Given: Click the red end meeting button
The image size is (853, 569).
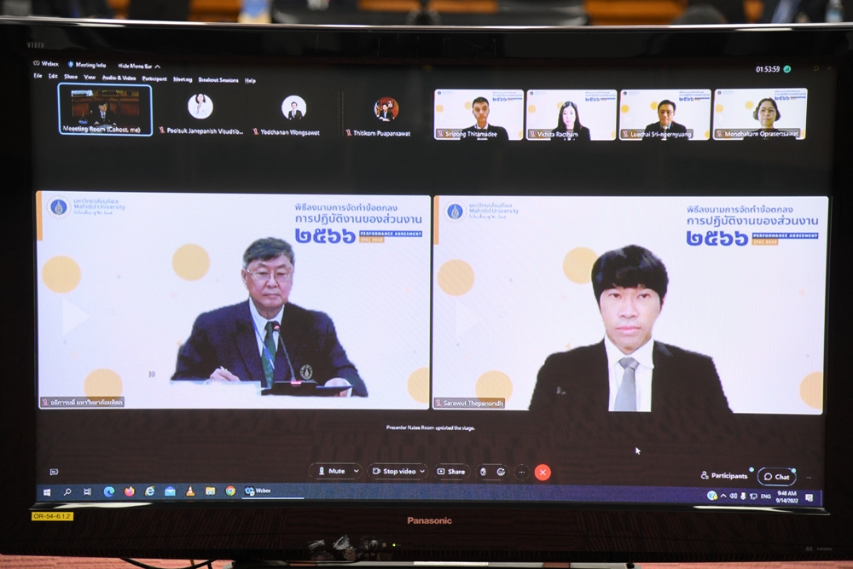Looking at the screenshot, I should click(x=543, y=472).
